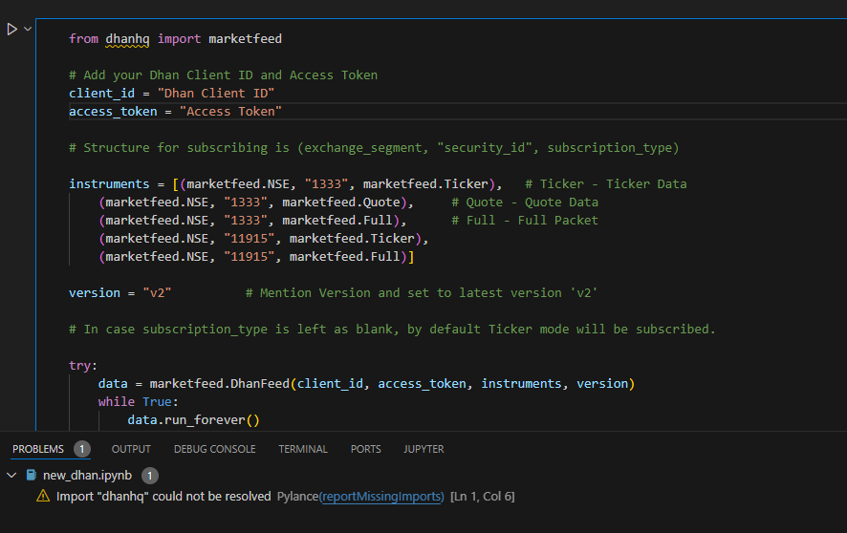Viewport: 847px width, 533px height.
Task: Click the warning triangle icon in Problems
Action: pyautogui.click(x=43, y=497)
